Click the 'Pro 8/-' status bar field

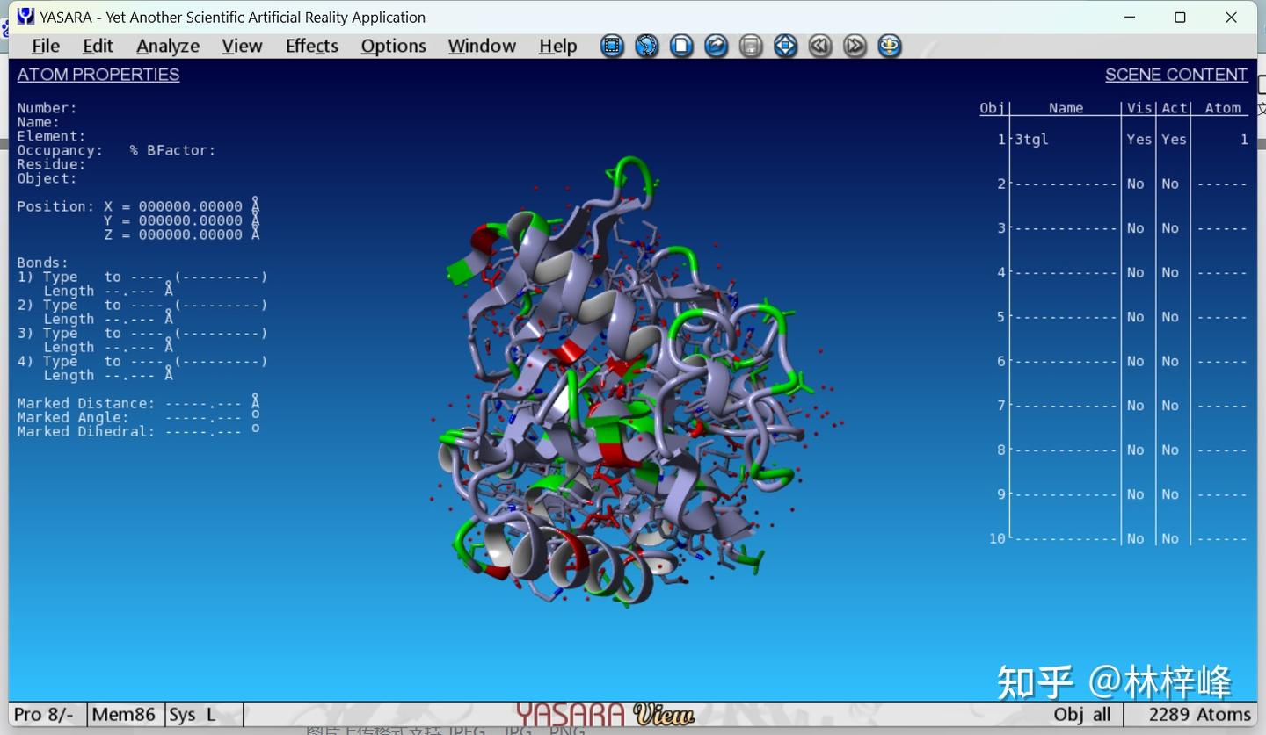pyautogui.click(x=44, y=715)
